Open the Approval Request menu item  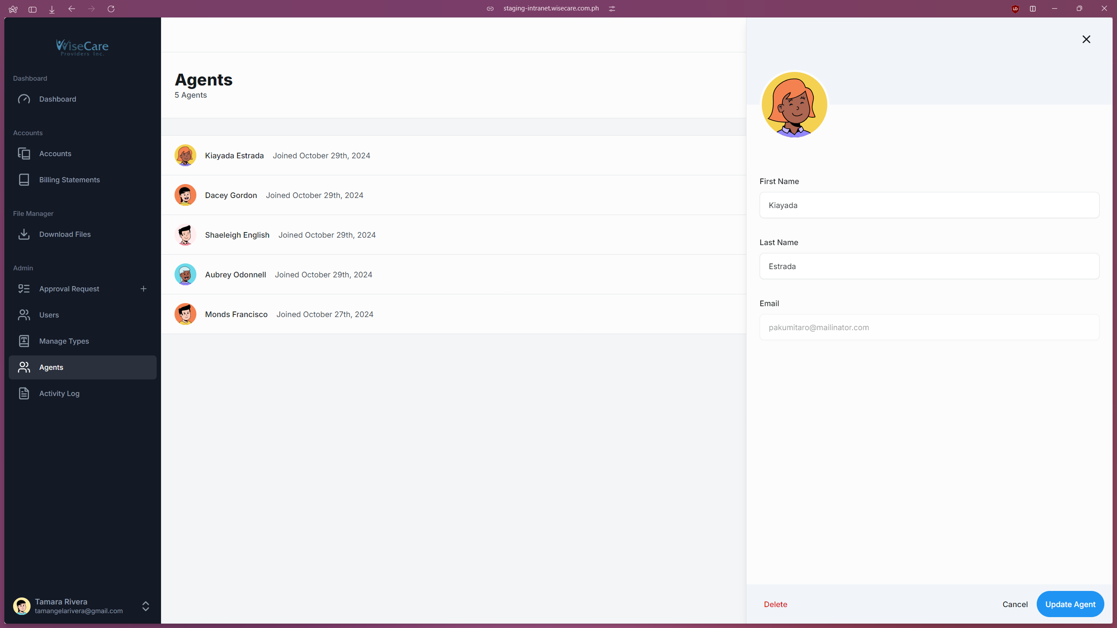69,289
